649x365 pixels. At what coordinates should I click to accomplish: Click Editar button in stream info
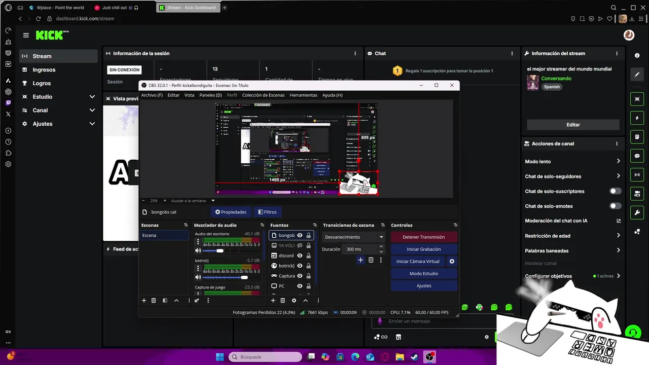point(573,125)
